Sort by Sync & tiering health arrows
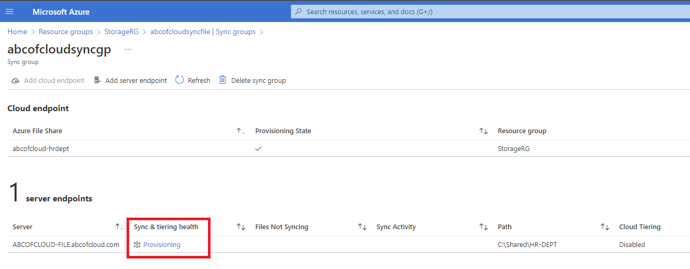Image resolution: width=690 pixels, height=269 pixels. (241, 227)
